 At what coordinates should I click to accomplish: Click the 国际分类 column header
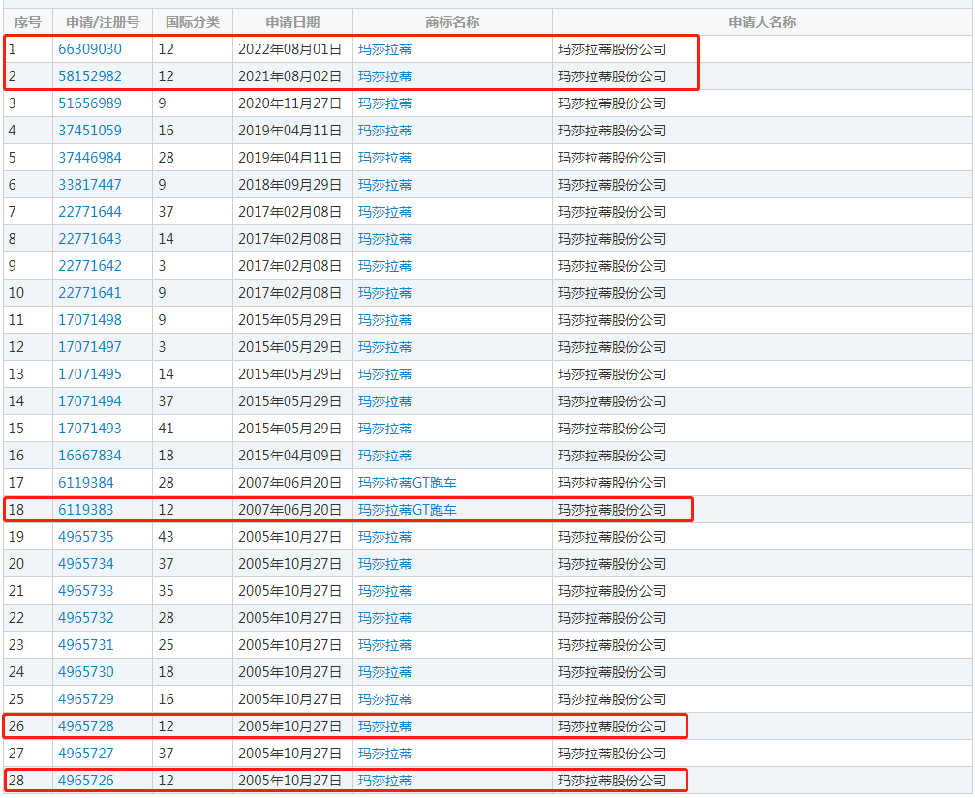(192, 22)
